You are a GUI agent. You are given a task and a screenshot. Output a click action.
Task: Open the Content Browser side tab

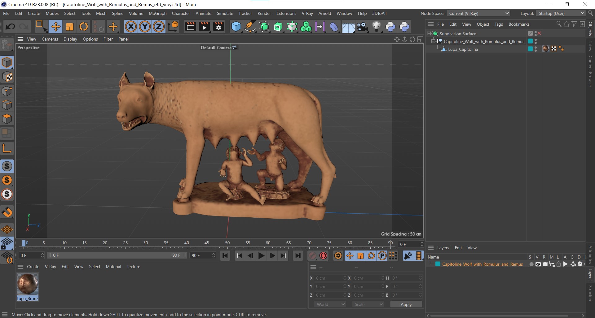[x=590, y=71]
